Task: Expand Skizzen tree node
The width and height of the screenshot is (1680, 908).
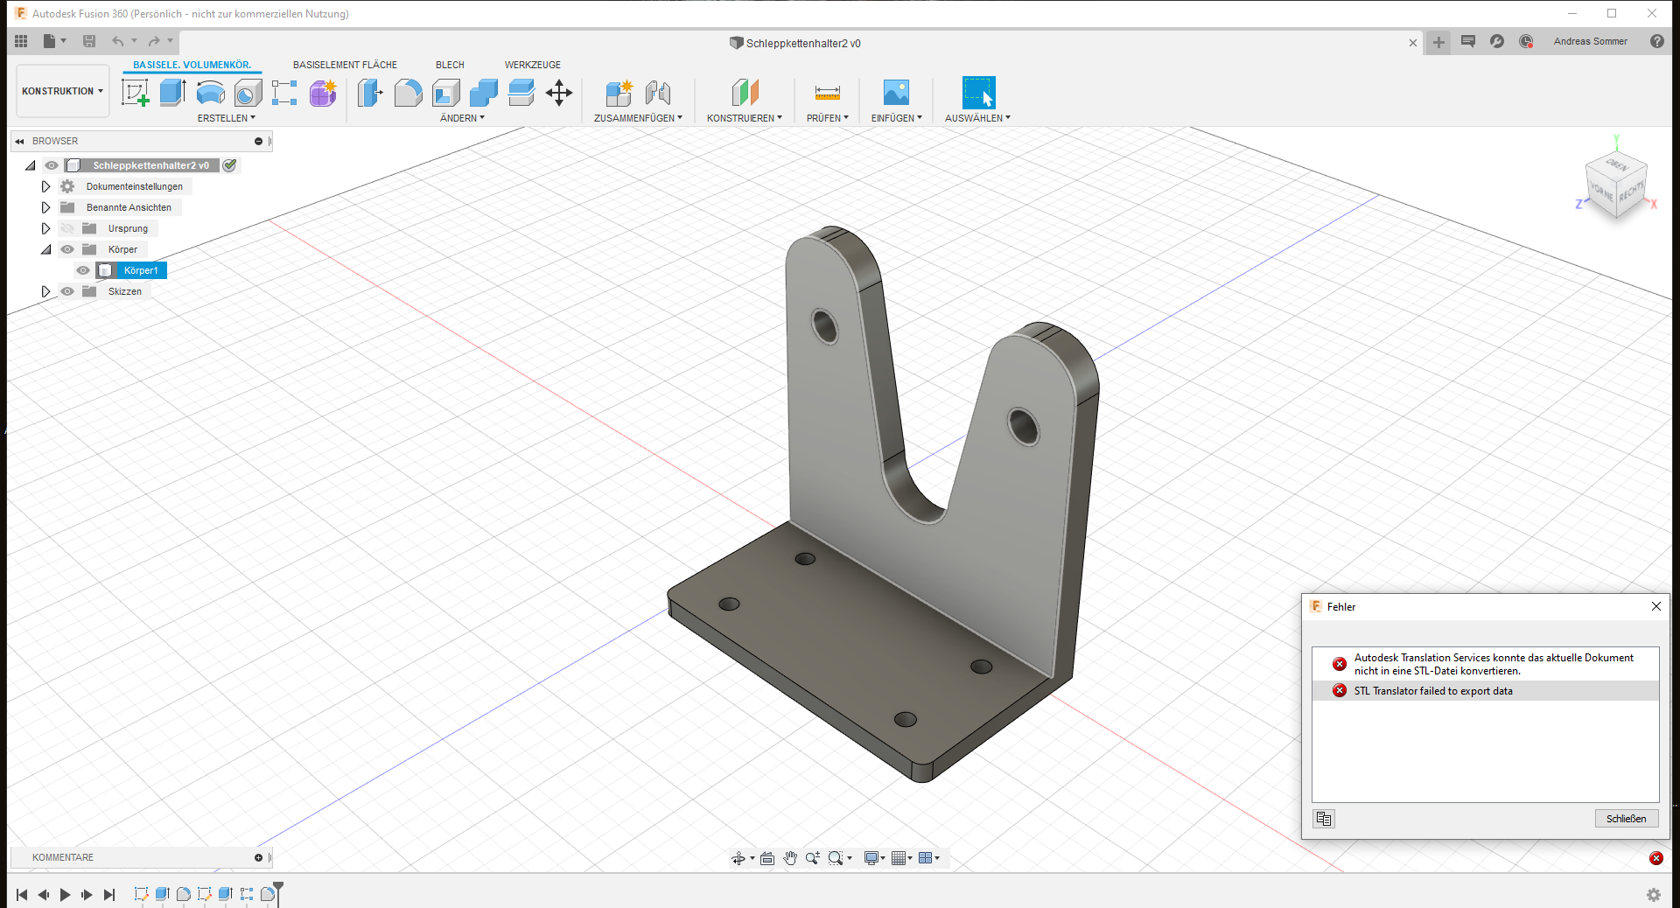Action: (45, 291)
